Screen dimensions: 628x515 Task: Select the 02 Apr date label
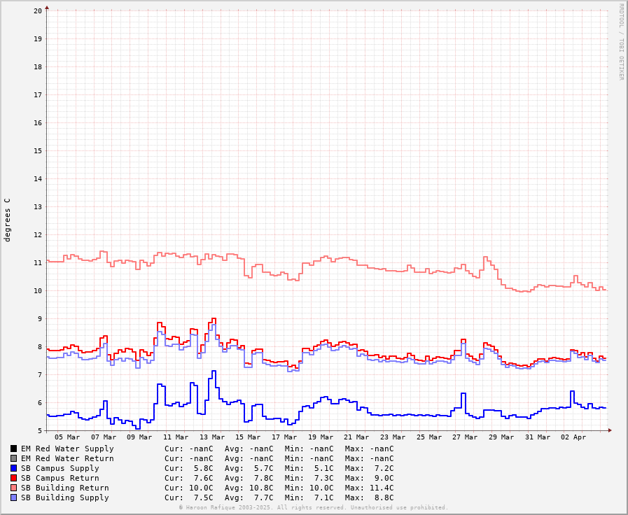click(x=574, y=437)
